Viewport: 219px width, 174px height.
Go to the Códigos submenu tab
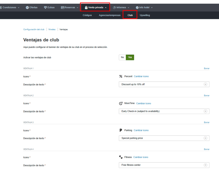pos(87,15)
